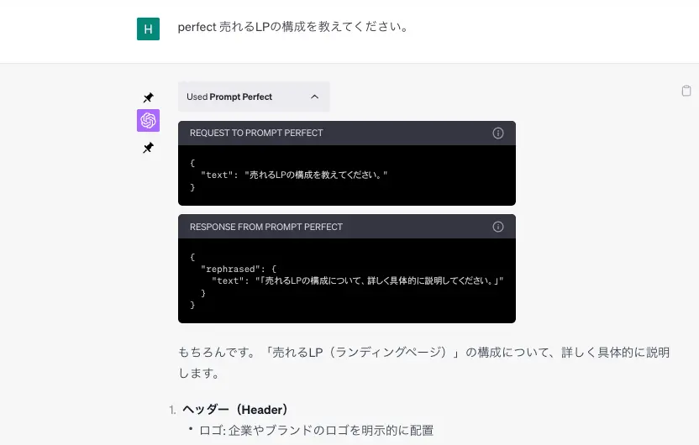
Task: Click the green H user avatar
Action: [x=148, y=29]
